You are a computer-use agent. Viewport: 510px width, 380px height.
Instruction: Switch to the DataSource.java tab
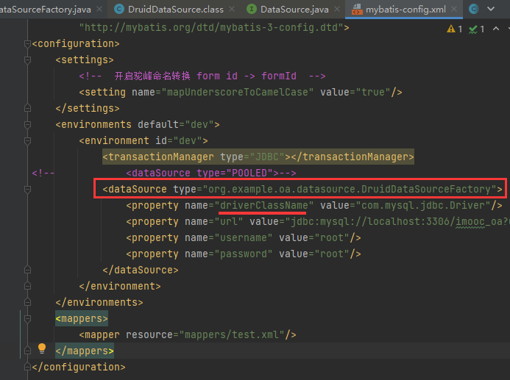click(x=294, y=9)
